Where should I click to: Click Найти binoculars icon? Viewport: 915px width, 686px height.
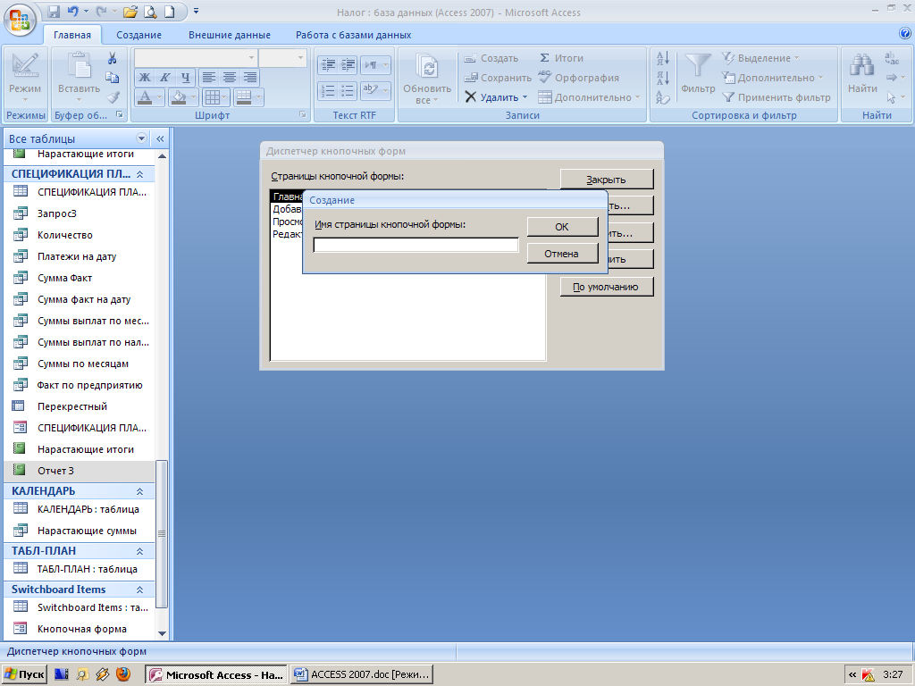pyautogui.click(x=862, y=65)
